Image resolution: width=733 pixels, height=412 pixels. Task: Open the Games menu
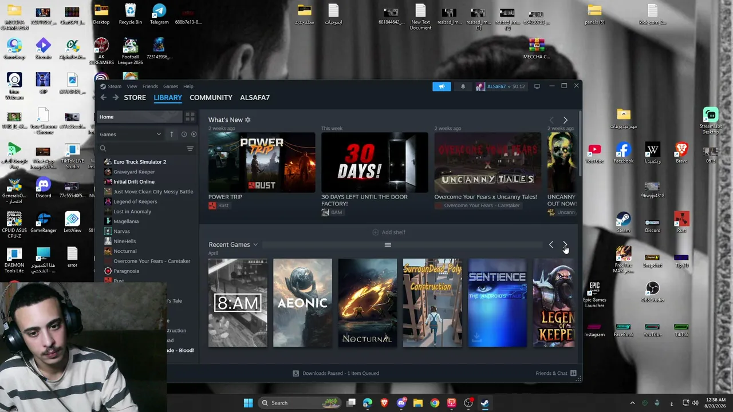pos(171,86)
